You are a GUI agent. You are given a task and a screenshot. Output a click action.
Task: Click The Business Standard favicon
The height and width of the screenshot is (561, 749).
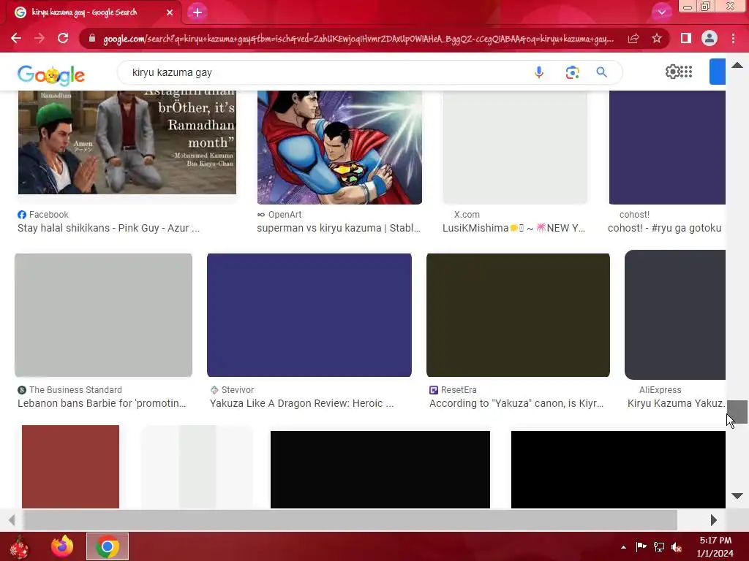point(22,390)
